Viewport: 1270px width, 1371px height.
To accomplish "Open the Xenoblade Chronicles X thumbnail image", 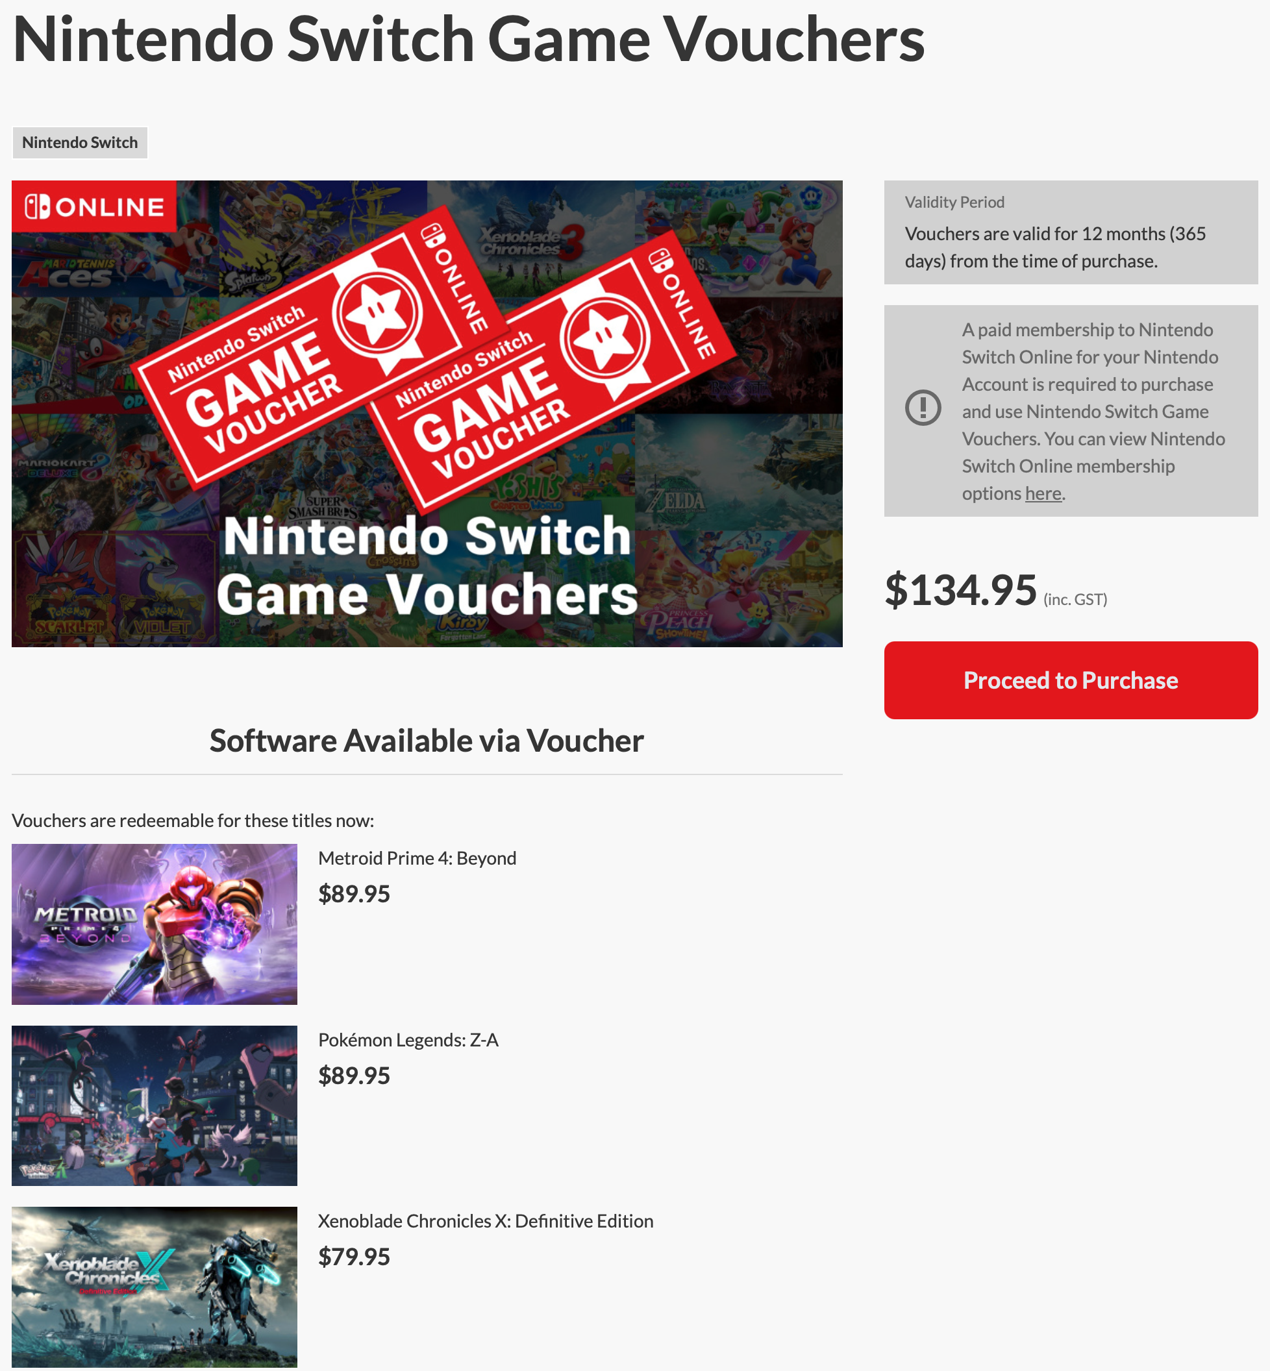I will click(x=155, y=1287).
